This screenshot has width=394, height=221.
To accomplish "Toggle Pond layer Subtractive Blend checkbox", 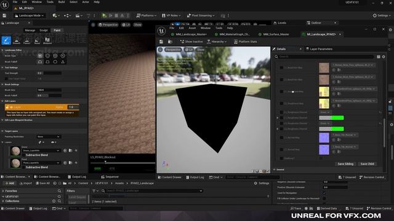I will click(24, 167).
